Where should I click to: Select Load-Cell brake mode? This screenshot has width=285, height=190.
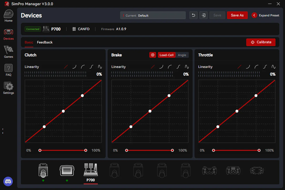(166, 55)
